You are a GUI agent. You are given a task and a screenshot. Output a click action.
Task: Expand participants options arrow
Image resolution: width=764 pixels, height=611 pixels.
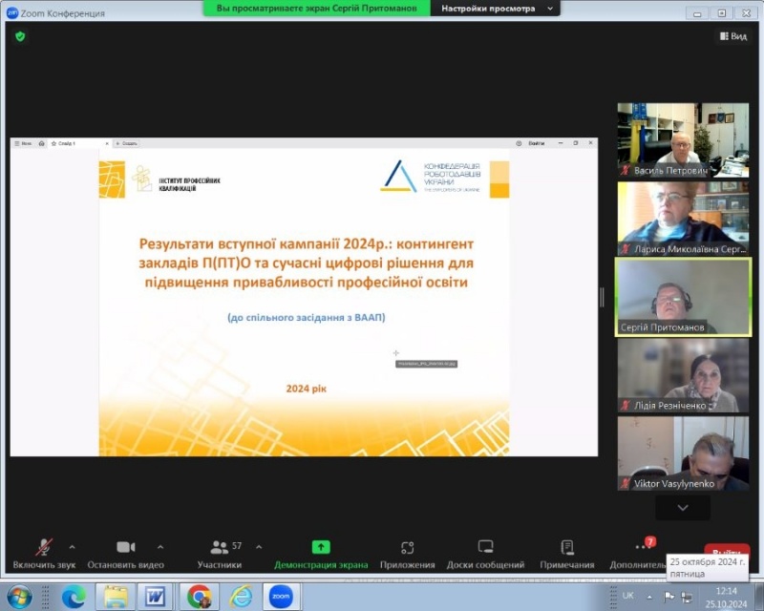[x=255, y=546]
